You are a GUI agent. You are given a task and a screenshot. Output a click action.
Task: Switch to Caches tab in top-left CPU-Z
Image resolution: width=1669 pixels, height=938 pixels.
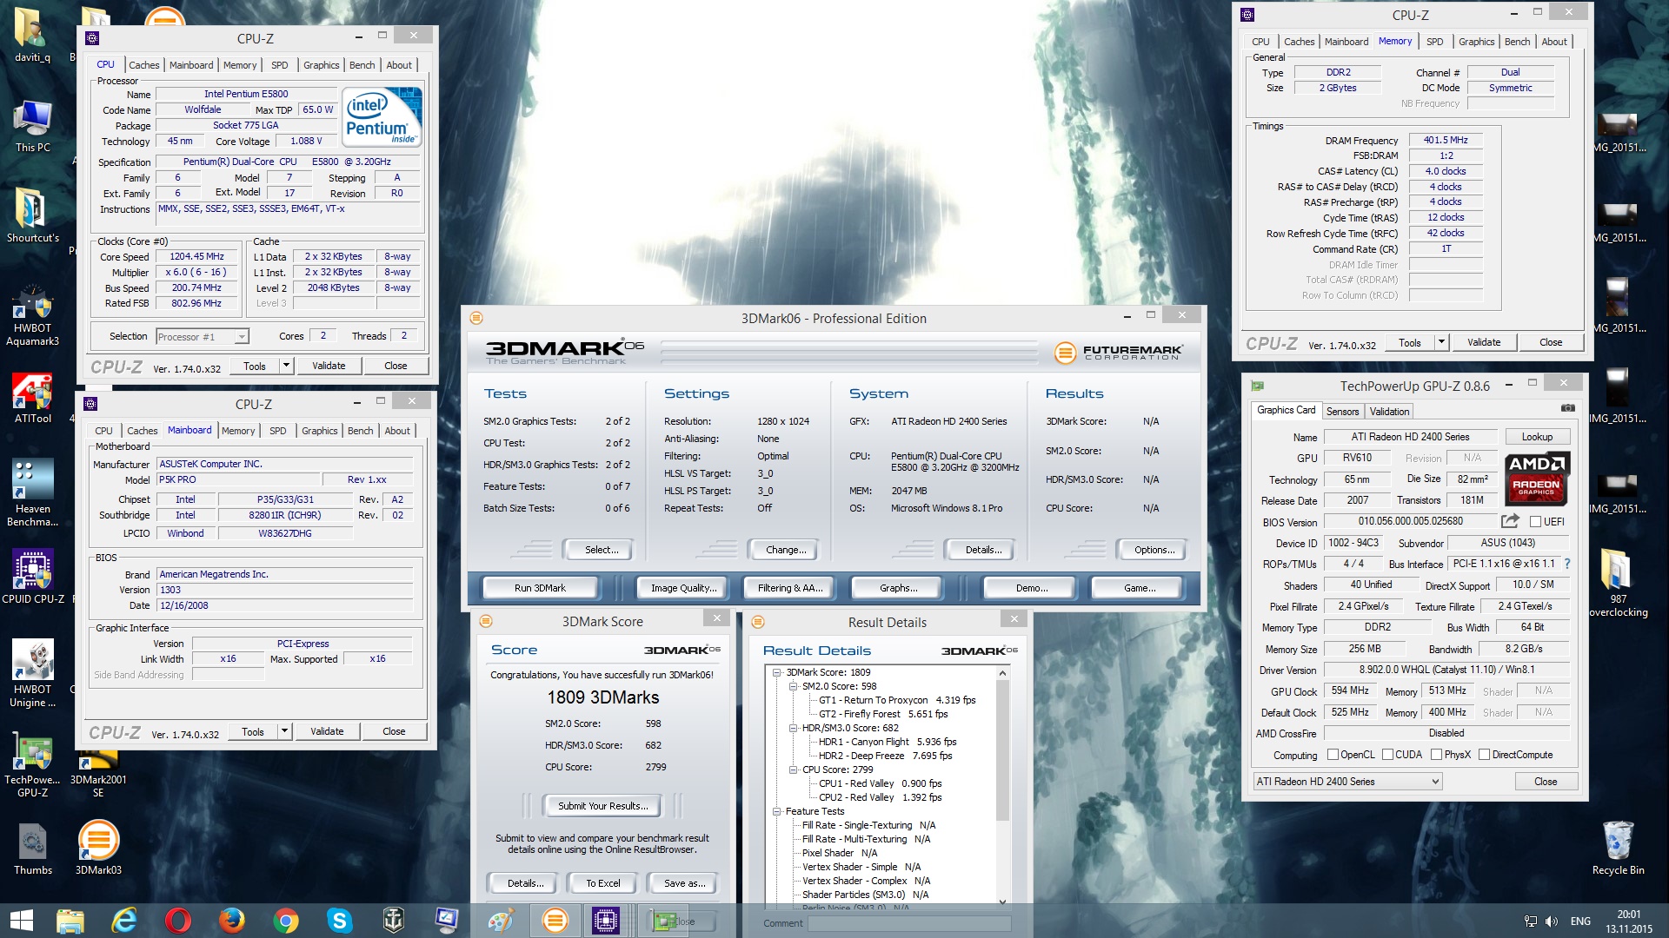[x=143, y=65]
